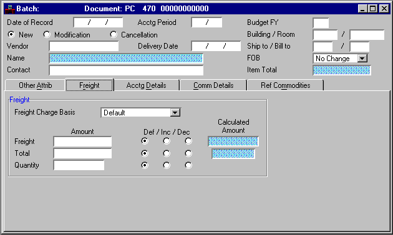
Task: Click the Vendor input field
Action: [x=84, y=46]
